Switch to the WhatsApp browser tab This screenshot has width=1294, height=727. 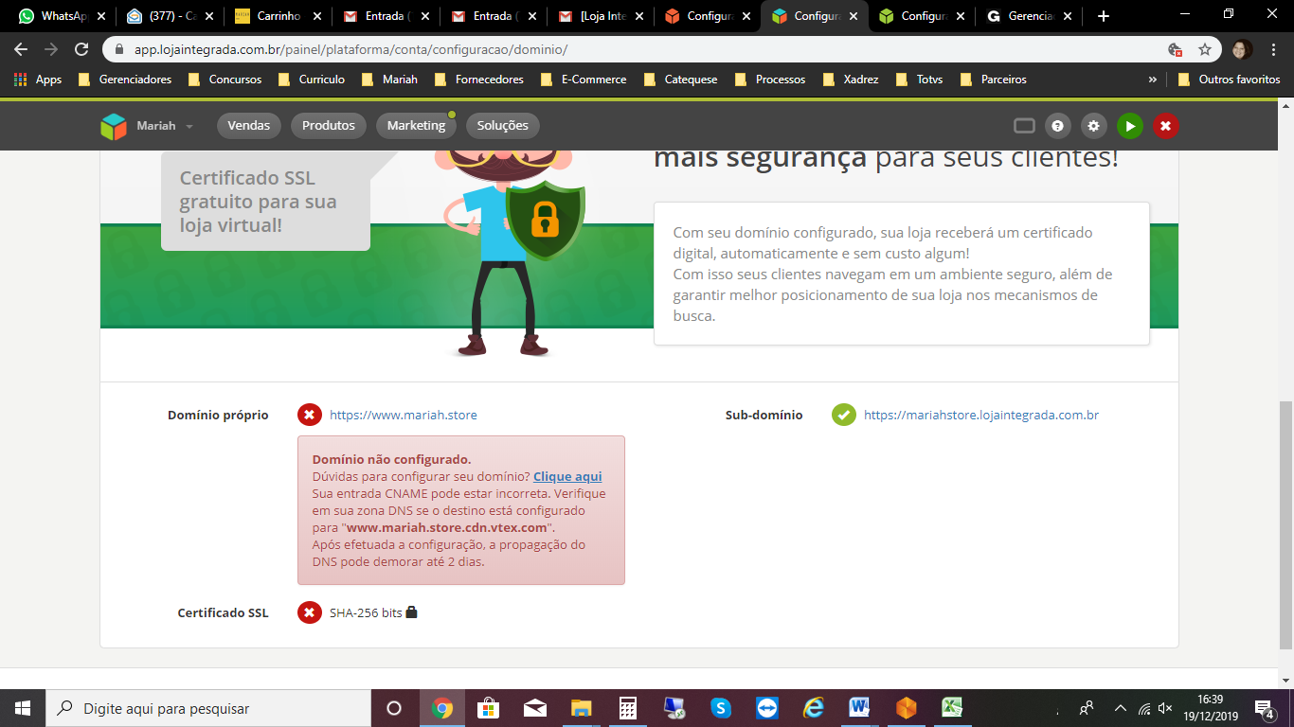point(60,16)
